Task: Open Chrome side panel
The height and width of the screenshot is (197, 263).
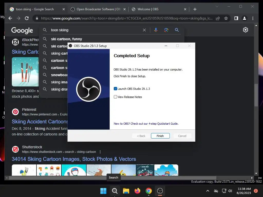Action: [236, 18]
